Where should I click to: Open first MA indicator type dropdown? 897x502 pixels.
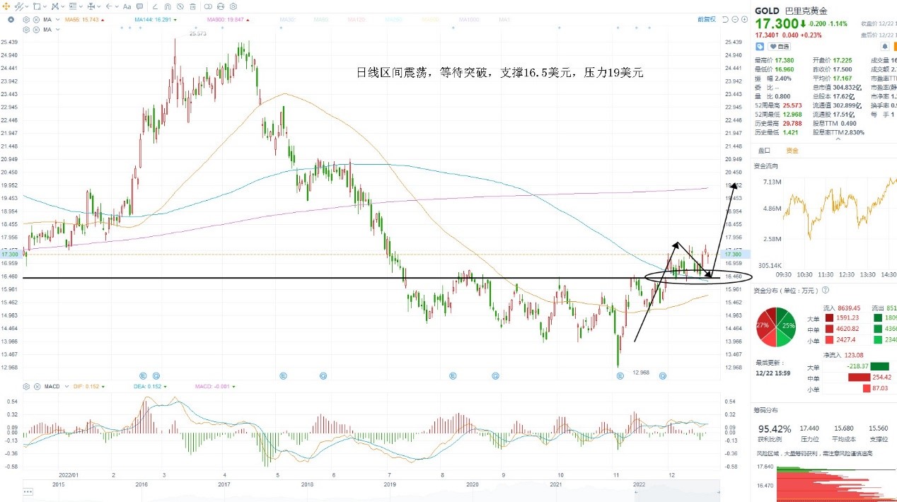pyautogui.click(x=57, y=20)
